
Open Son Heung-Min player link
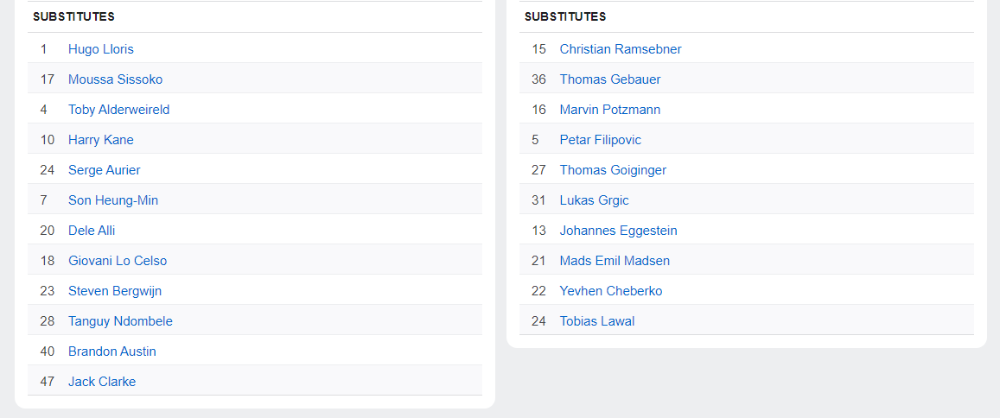(x=113, y=200)
